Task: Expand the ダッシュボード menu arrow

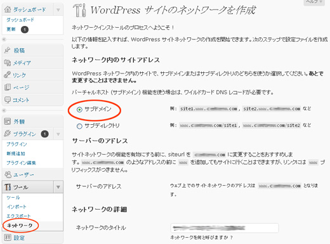Action: coord(58,10)
